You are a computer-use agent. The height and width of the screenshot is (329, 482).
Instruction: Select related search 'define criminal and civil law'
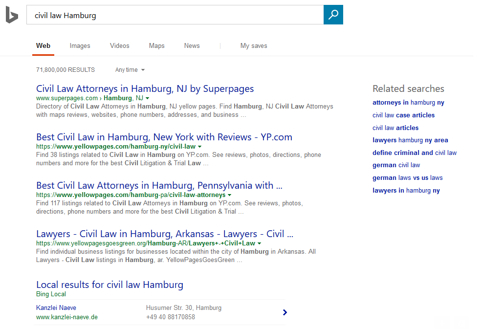point(414,153)
